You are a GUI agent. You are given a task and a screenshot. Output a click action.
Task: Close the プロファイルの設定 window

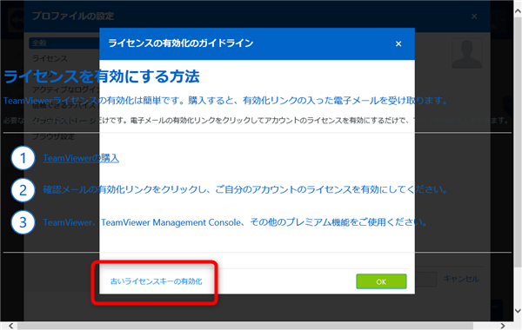474,16
